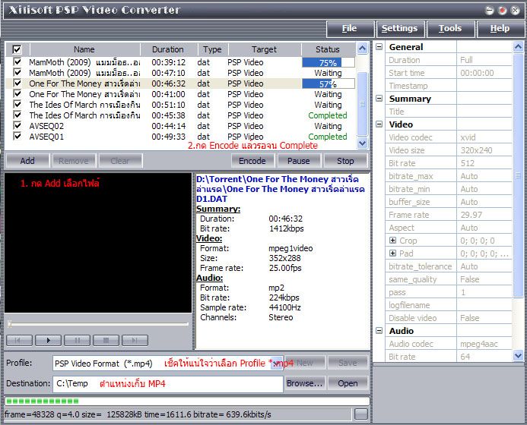Viewport: 527px width, 425px height.
Task: Click the Clear list button
Action: click(120, 161)
